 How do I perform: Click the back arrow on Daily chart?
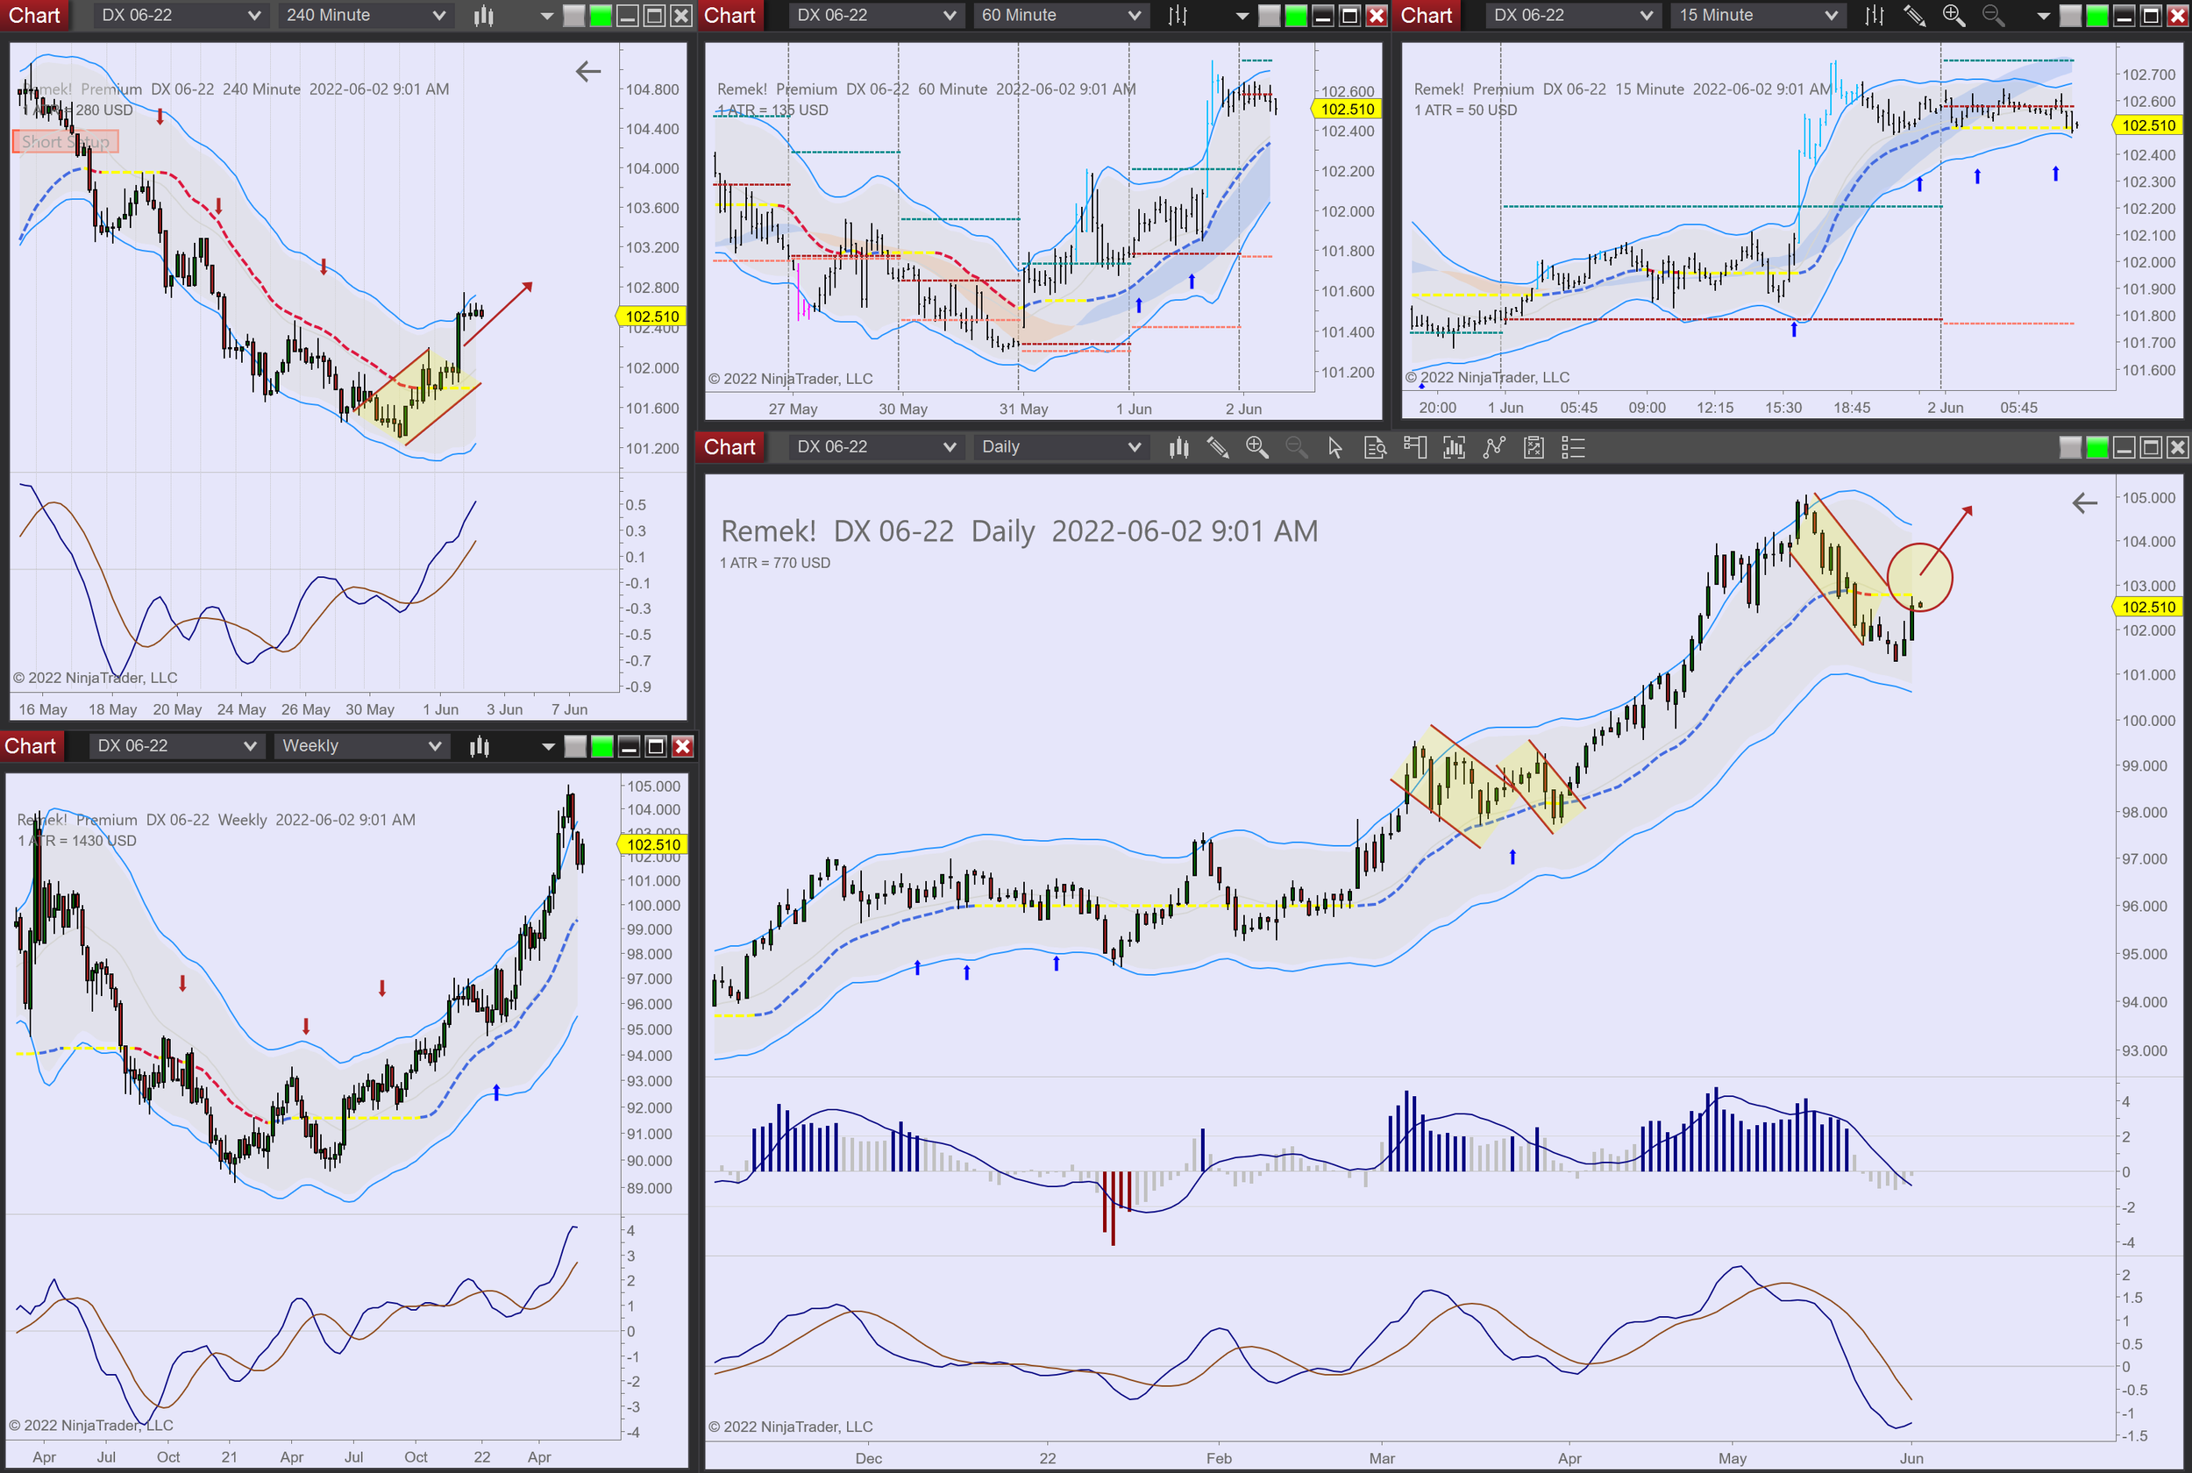(x=2084, y=503)
